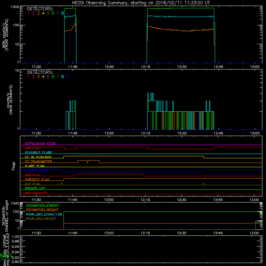Click the HESSI Observing Summary title text
Viewport: 266px width, 266px height.
141,3
